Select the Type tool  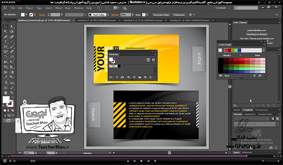coord(5,42)
